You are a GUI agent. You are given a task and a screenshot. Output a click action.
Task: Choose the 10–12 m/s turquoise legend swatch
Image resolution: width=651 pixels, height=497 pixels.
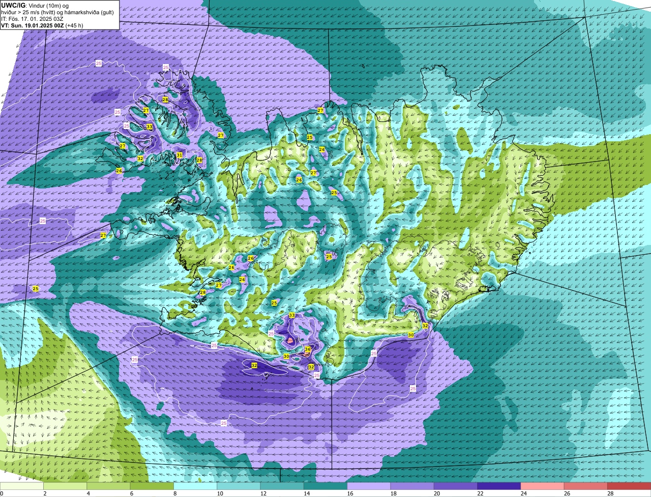click(x=239, y=486)
